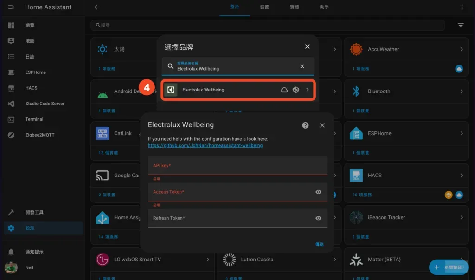Click the 新增整合 add integration button

click(448, 267)
